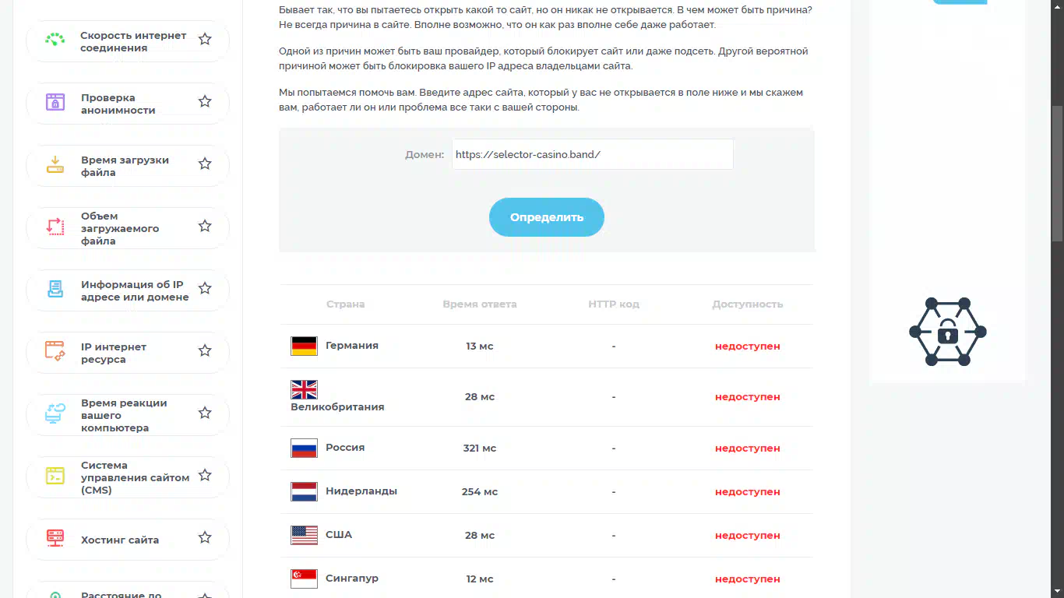Click the Домен input field
This screenshot has height=598, width=1064.
click(593, 154)
